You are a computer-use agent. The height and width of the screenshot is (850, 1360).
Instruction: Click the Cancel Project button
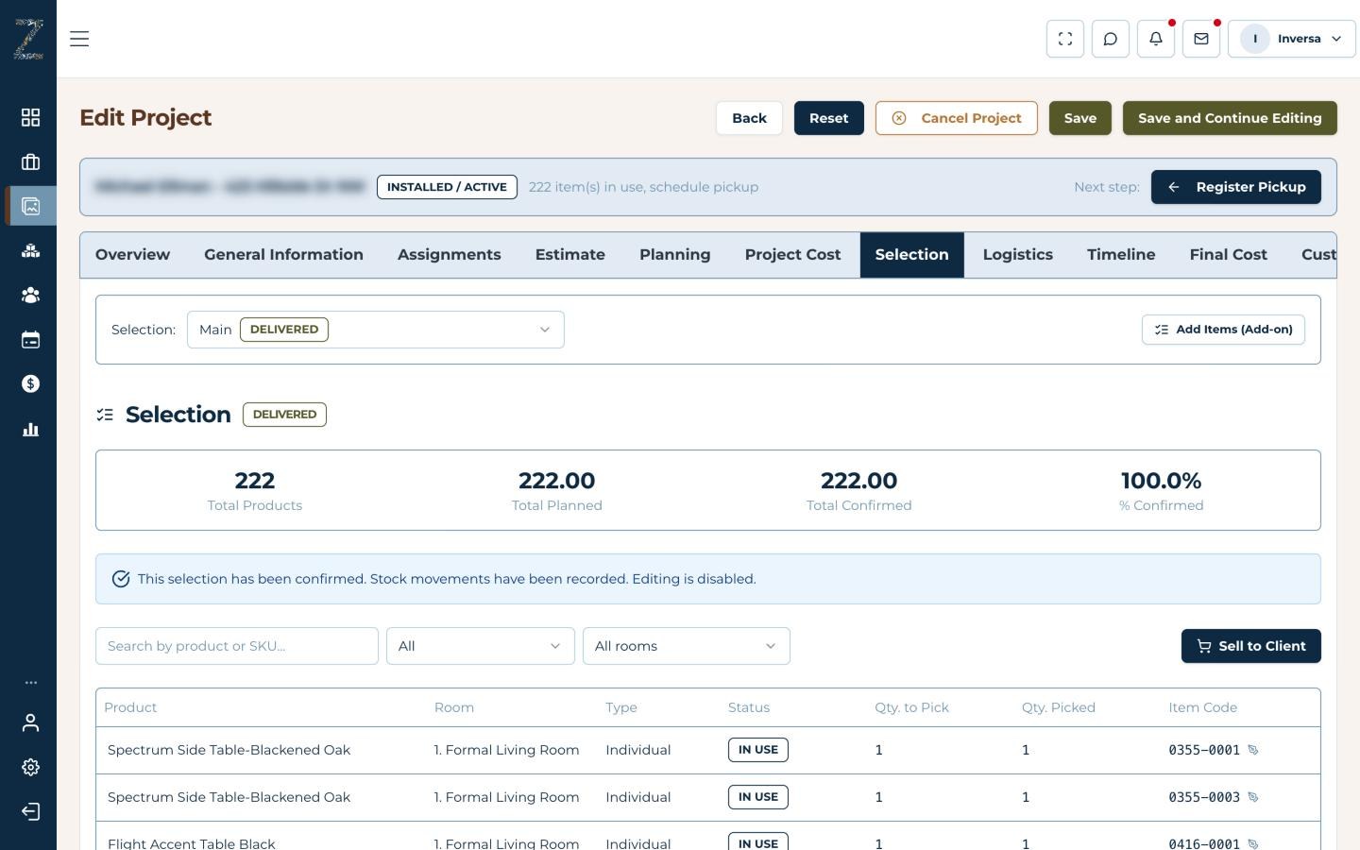coord(956,118)
